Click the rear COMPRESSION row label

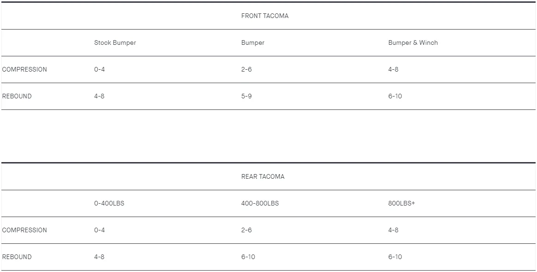24,230
